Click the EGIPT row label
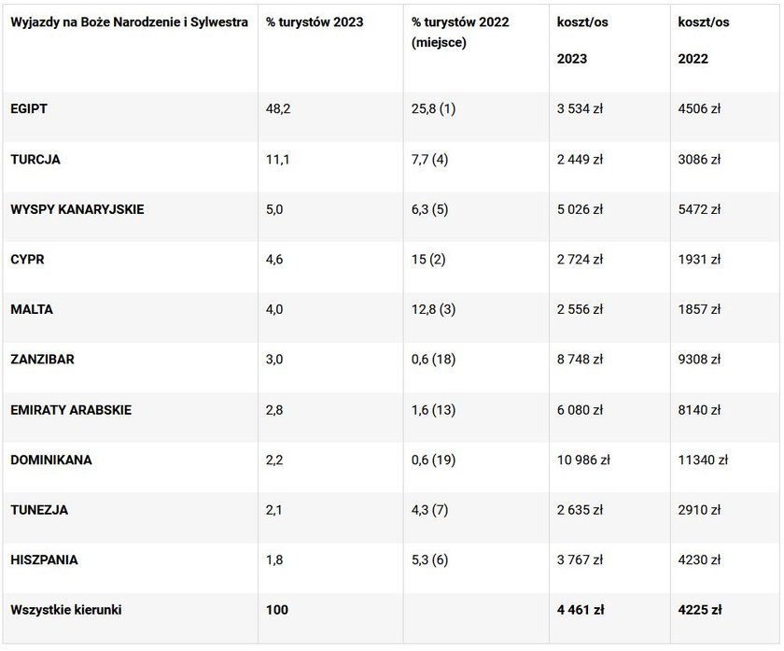This screenshot has width=784, height=651. click(29, 108)
